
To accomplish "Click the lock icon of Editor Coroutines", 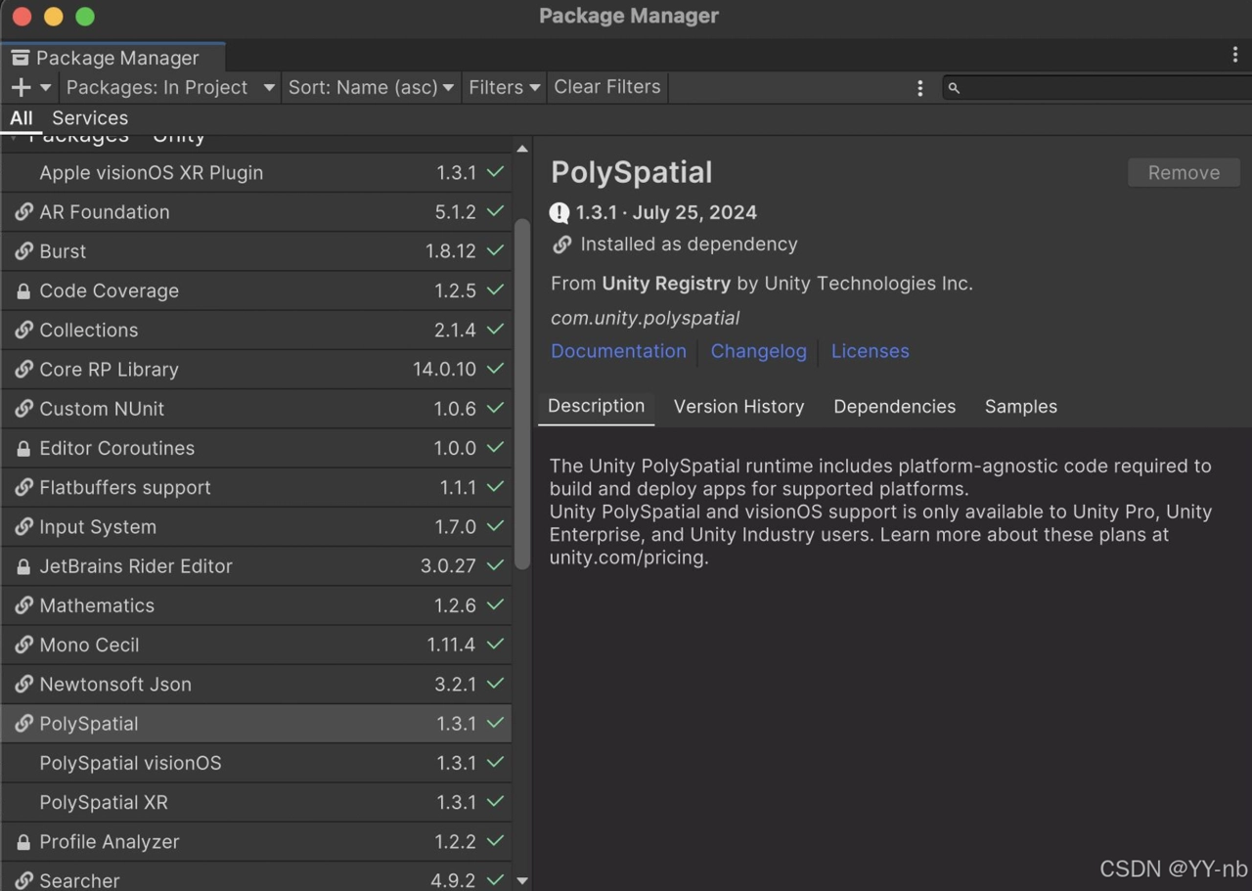I will click(x=23, y=448).
